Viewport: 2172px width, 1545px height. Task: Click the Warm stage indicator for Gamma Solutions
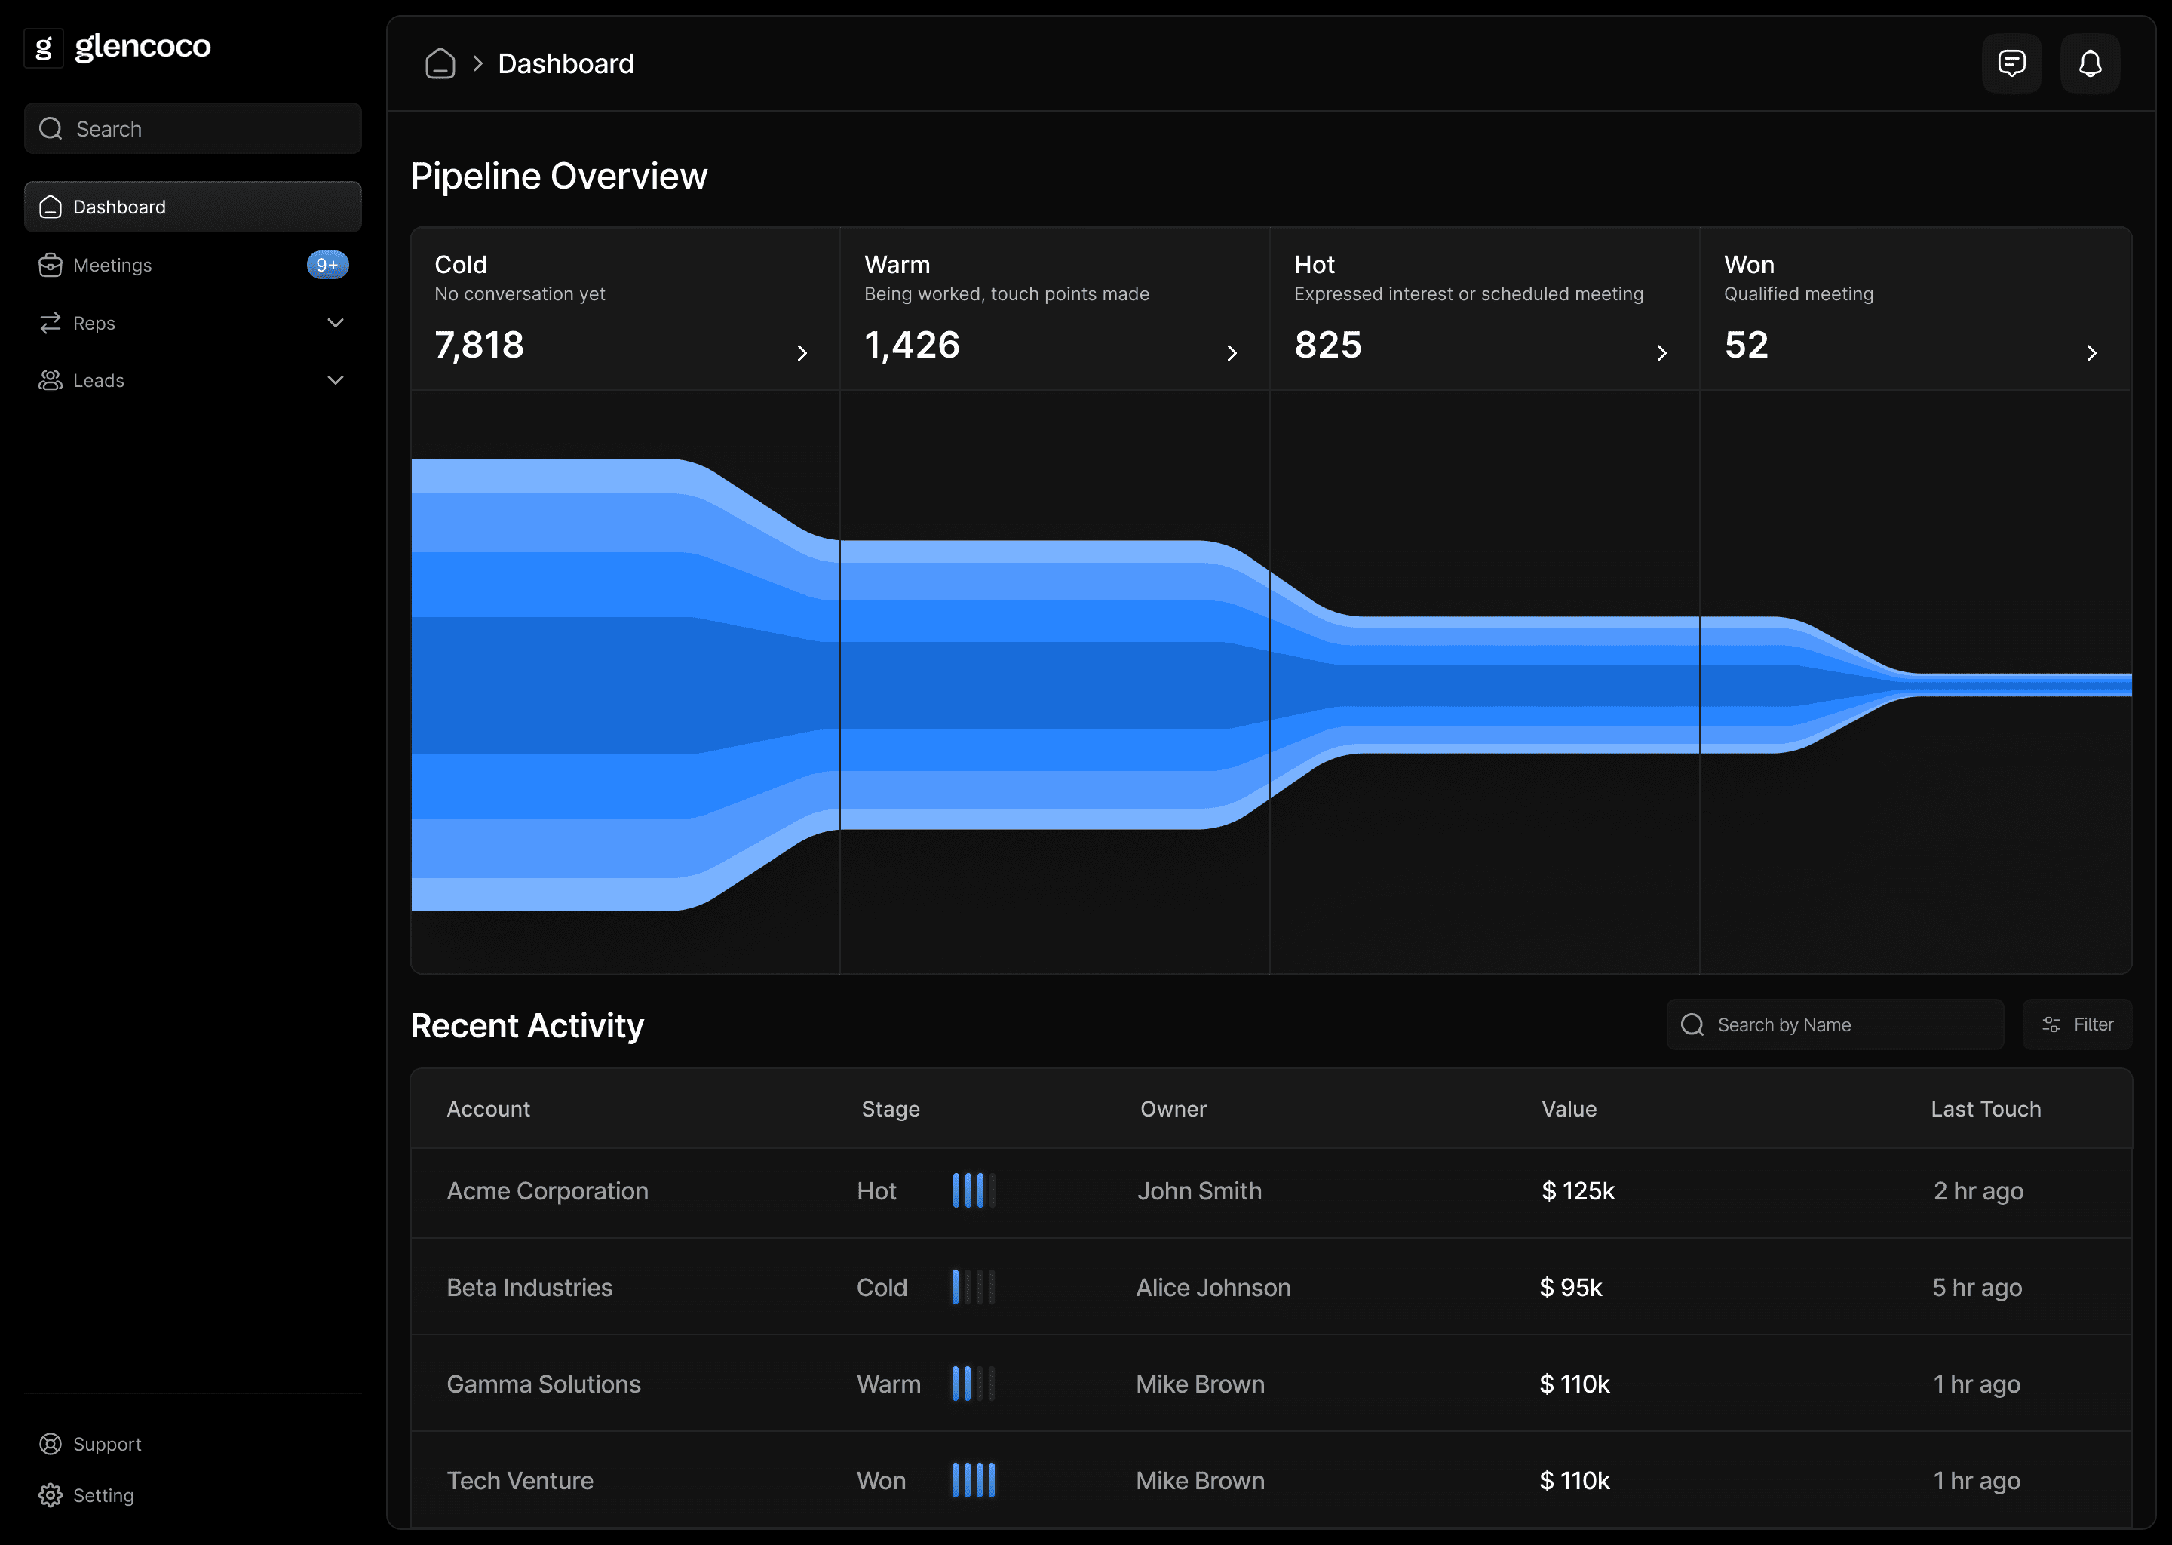pyautogui.click(x=972, y=1384)
